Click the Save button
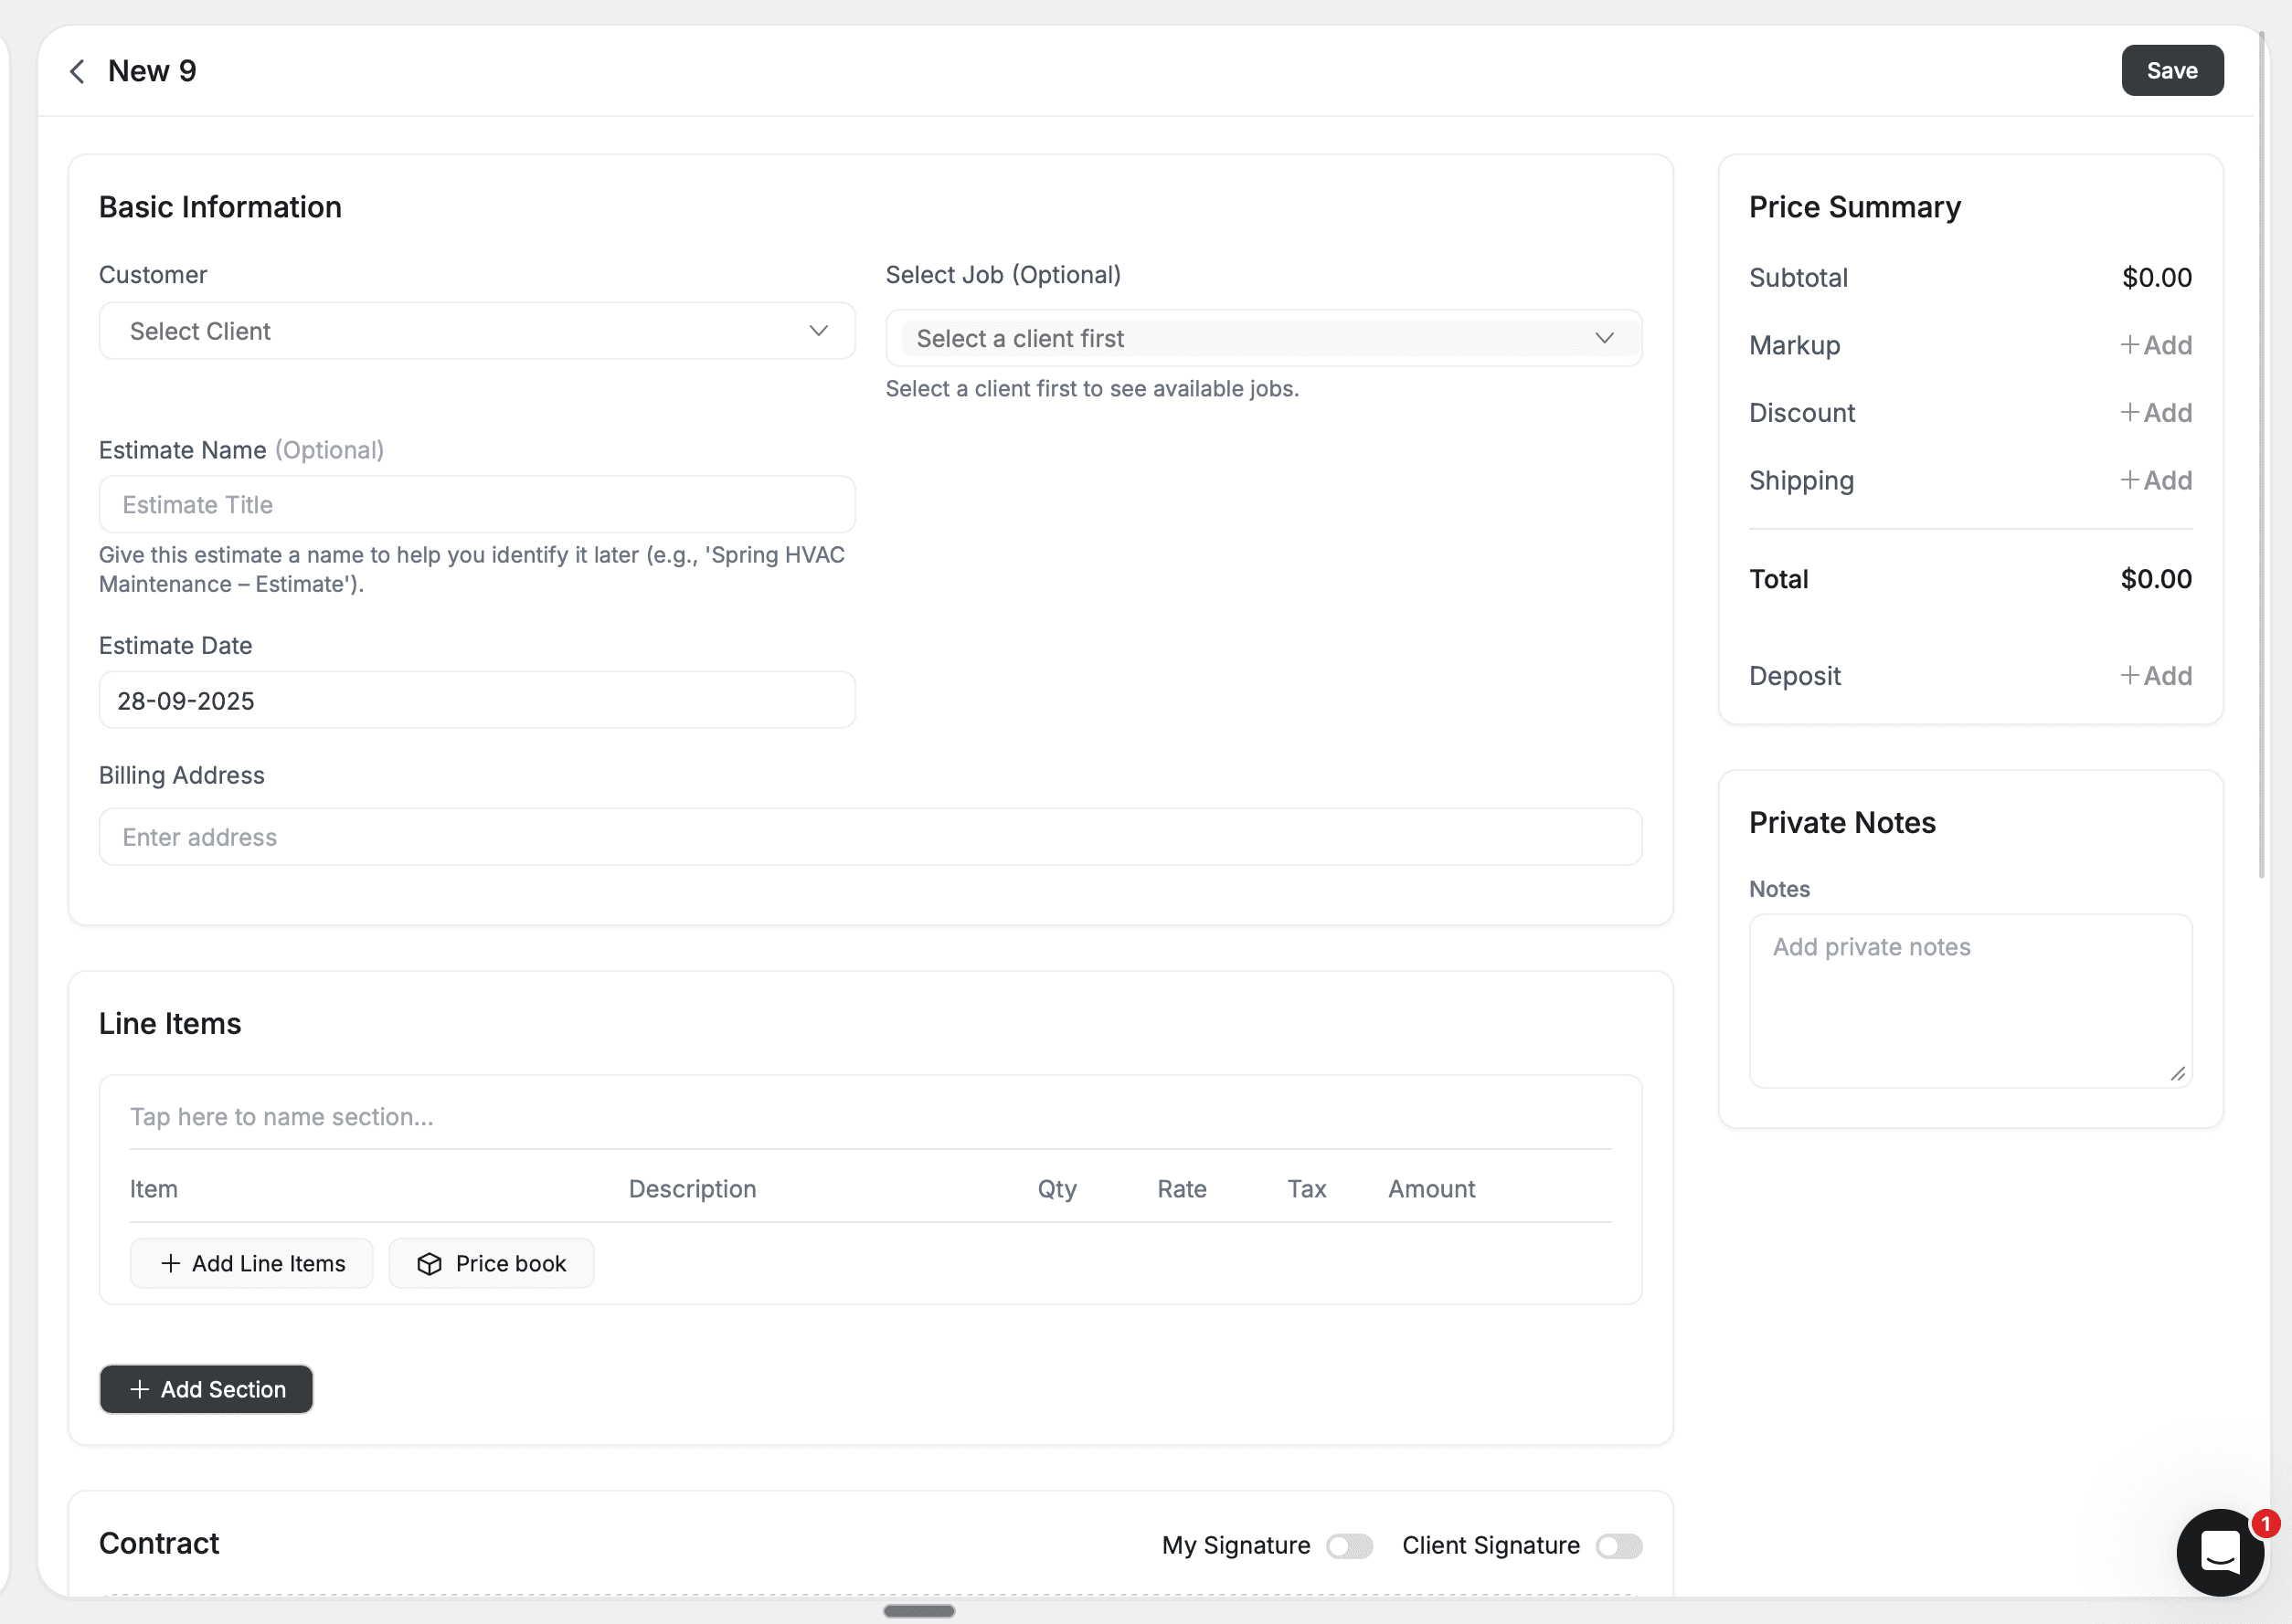2292x1624 pixels. pos(2171,70)
